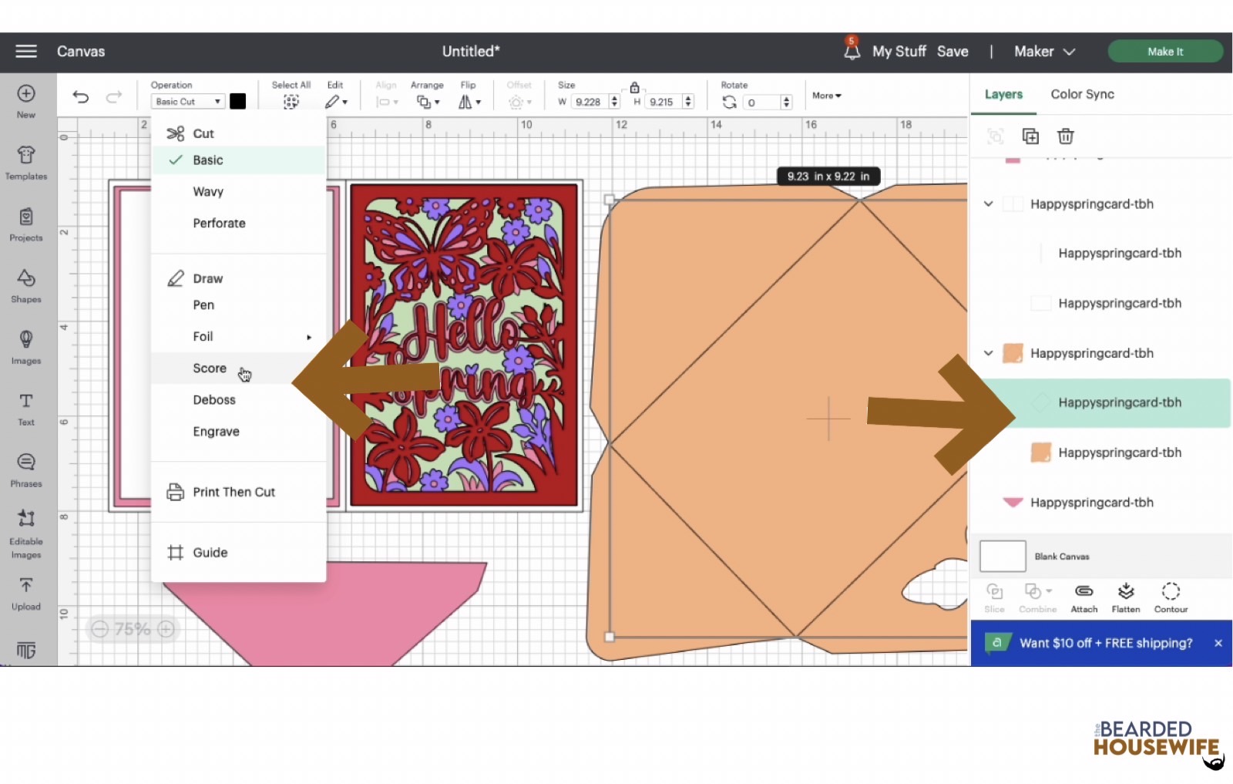Collapse the first Happyspringcard-tbh group

click(x=989, y=204)
